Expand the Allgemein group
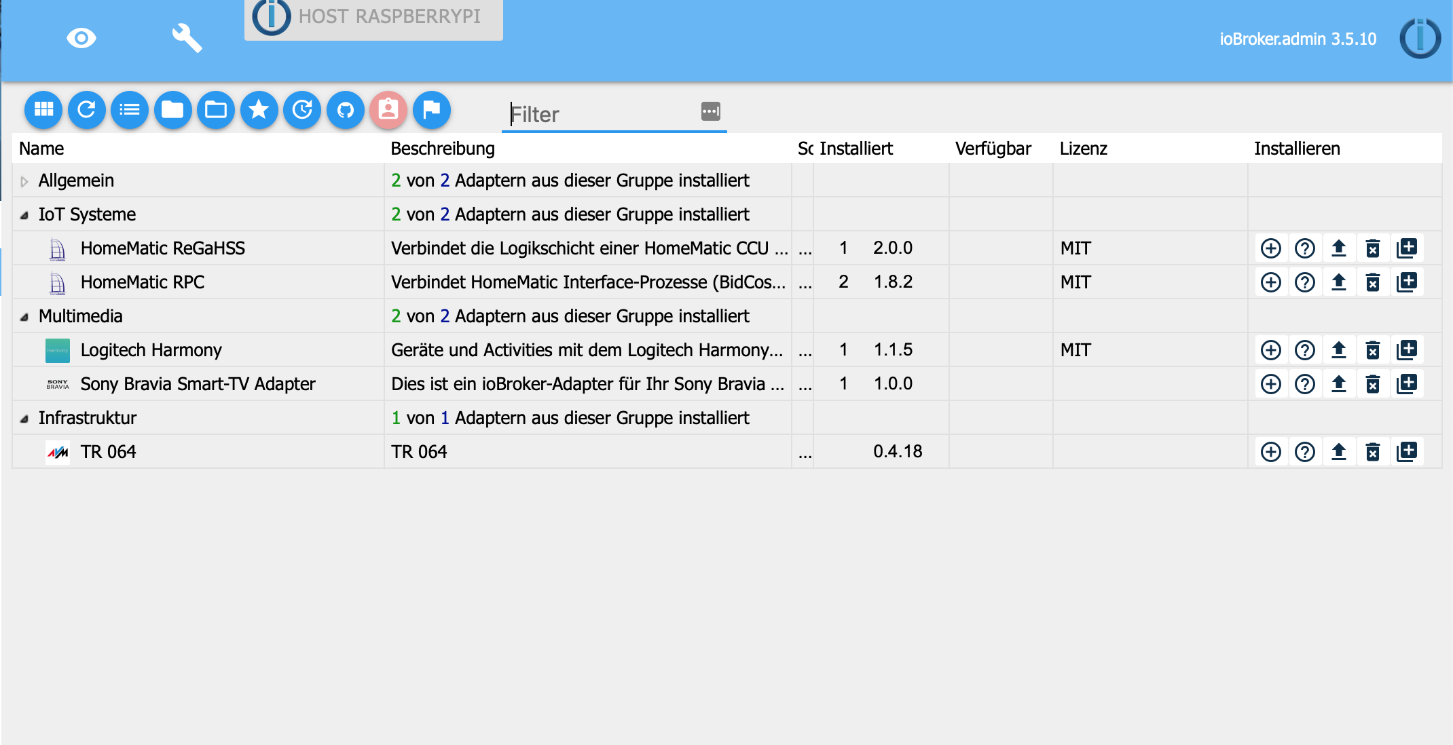The height and width of the screenshot is (745, 1453). (24, 180)
